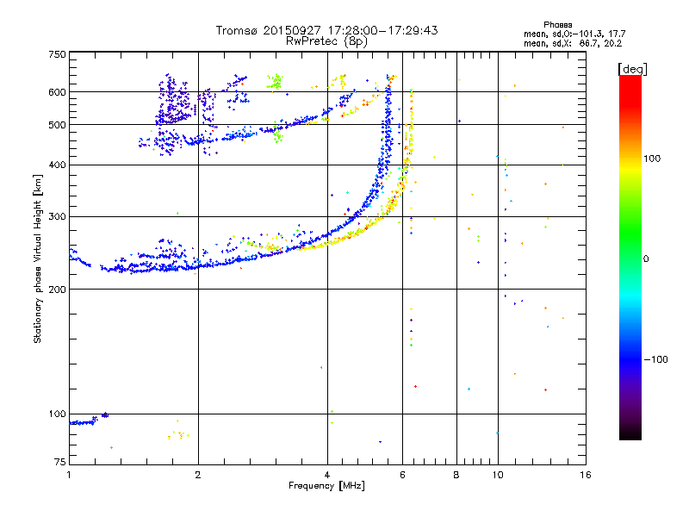Click the x-axis tick label '4'
The width and height of the screenshot is (689, 517).
[327, 475]
